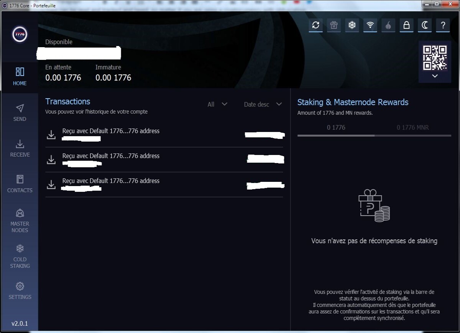Click the Wi-Fi connection status icon

370,25
